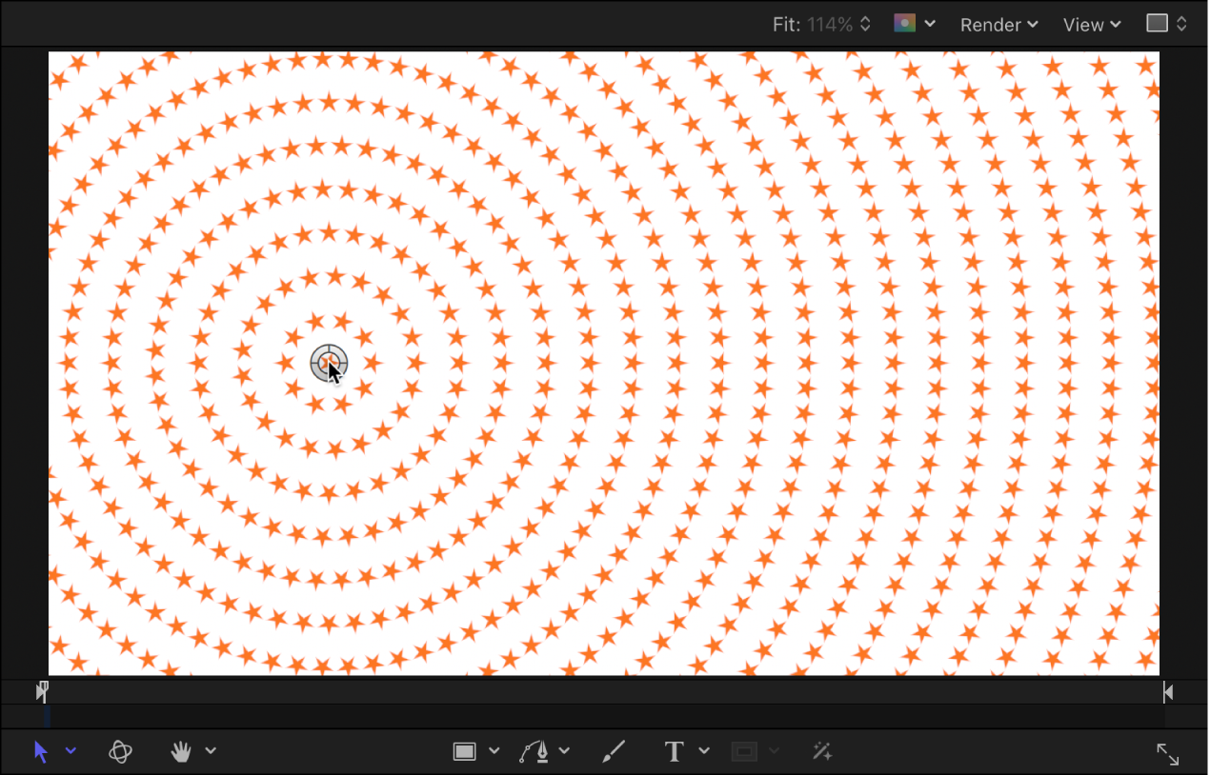Activate the Text tool

674,751
